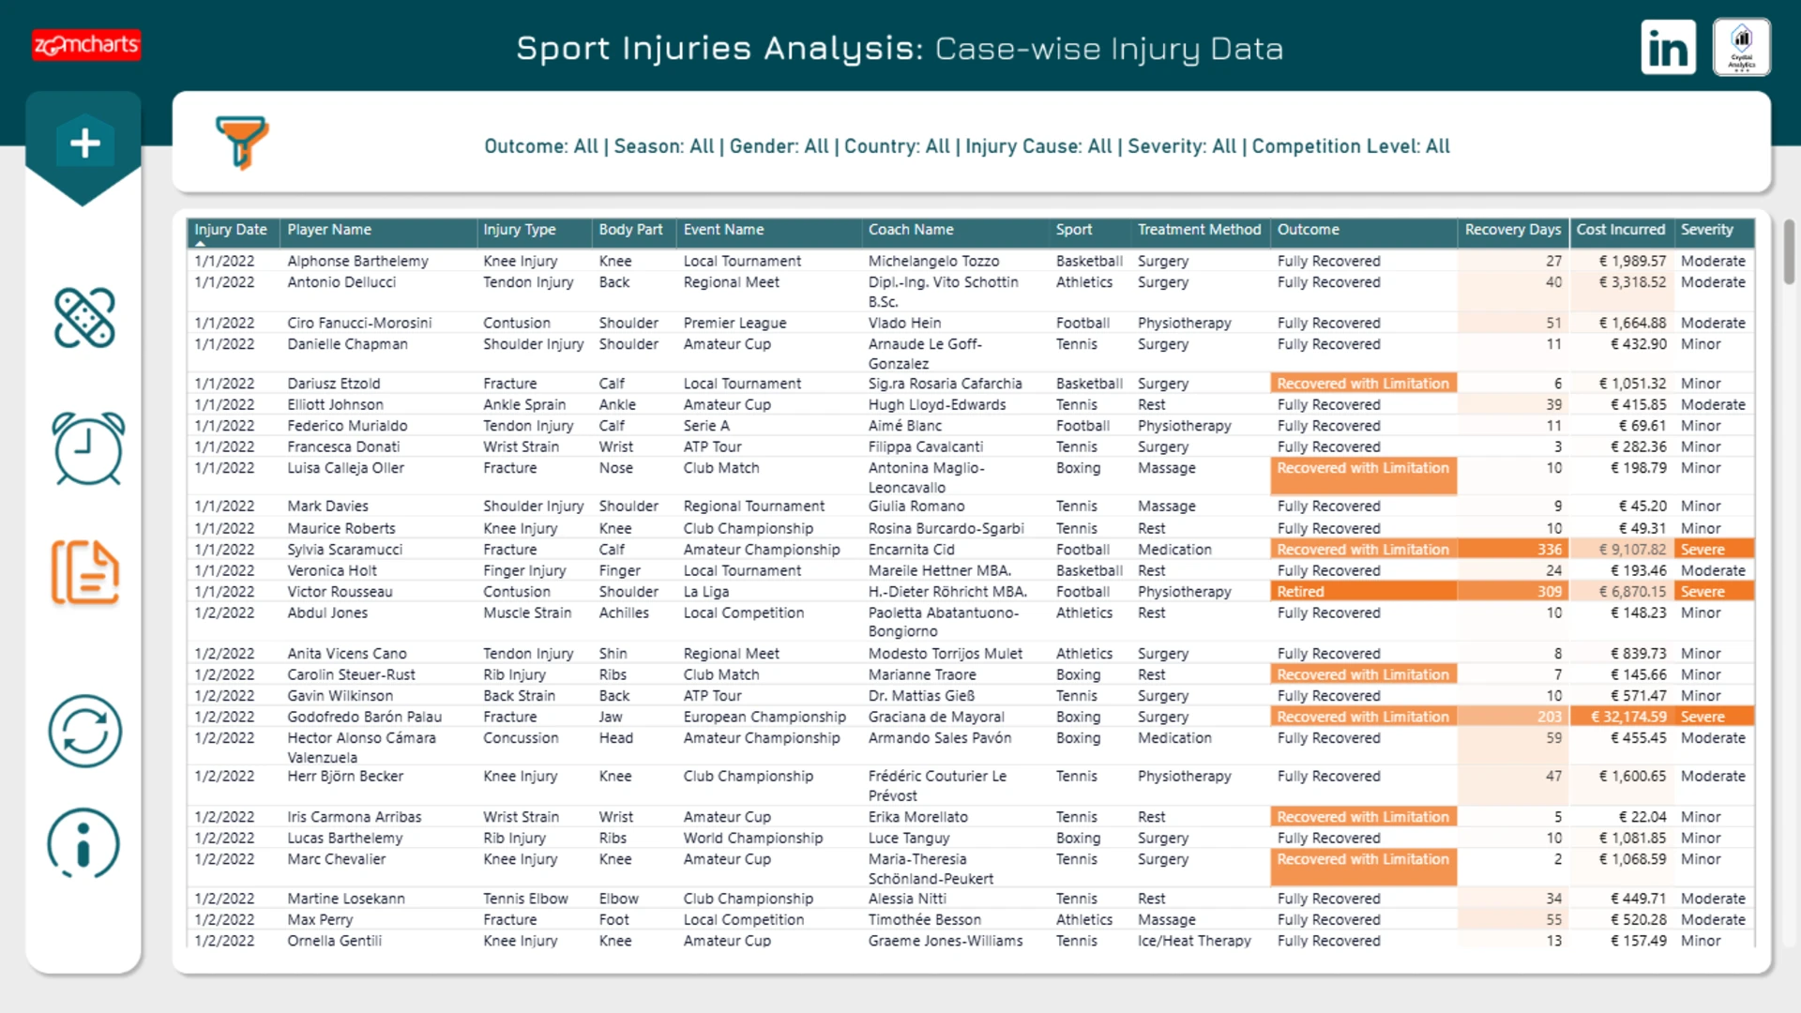Open the info icon in sidebar

[x=83, y=843]
